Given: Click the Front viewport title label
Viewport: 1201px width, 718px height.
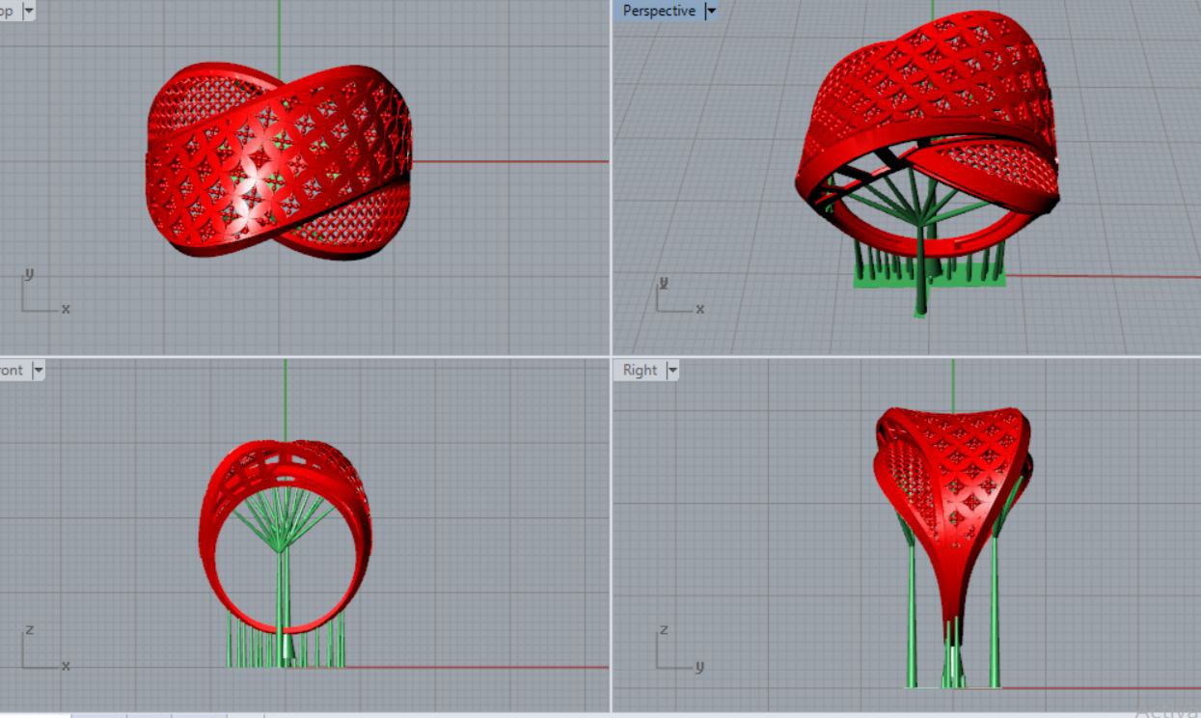Looking at the screenshot, I should (x=11, y=370).
